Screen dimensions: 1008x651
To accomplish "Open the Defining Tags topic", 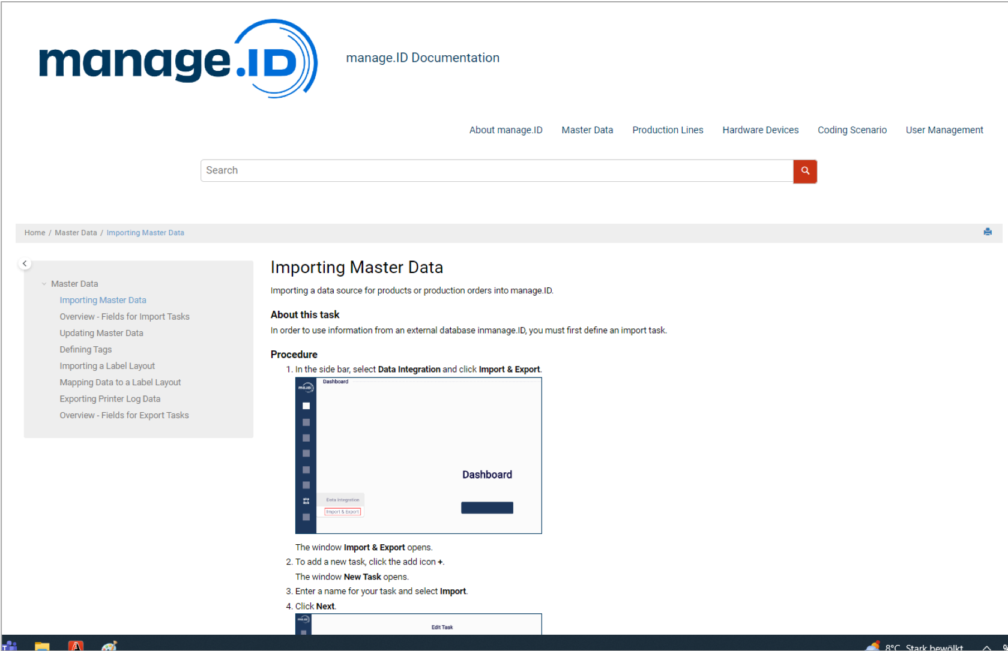I will tap(85, 349).
